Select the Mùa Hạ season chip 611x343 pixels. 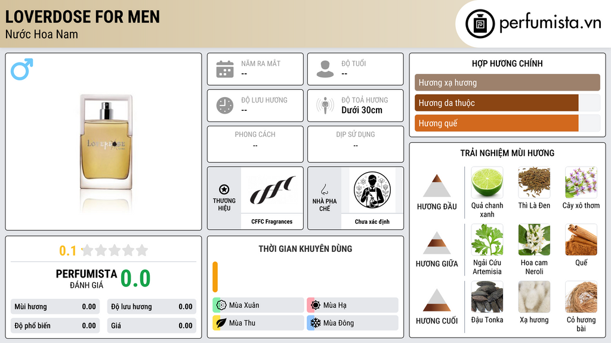tap(353, 305)
